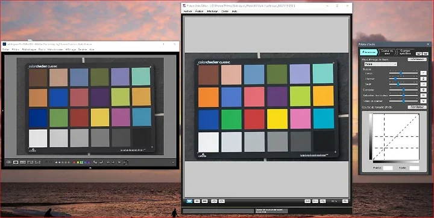Reset tone curve with Réinitialiser button
The width and height of the screenshot is (434, 218).
tap(417, 107)
